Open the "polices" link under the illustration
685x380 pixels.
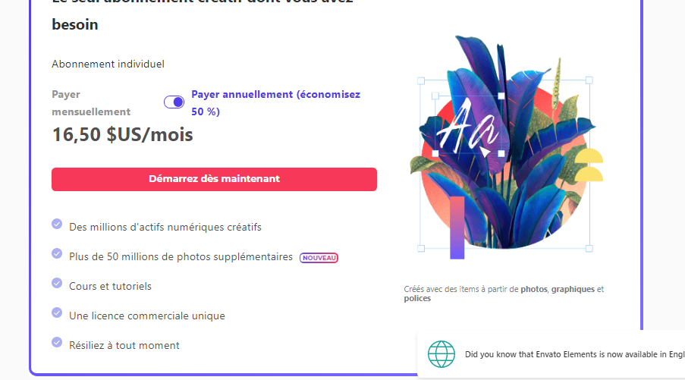click(x=417, y=299)
